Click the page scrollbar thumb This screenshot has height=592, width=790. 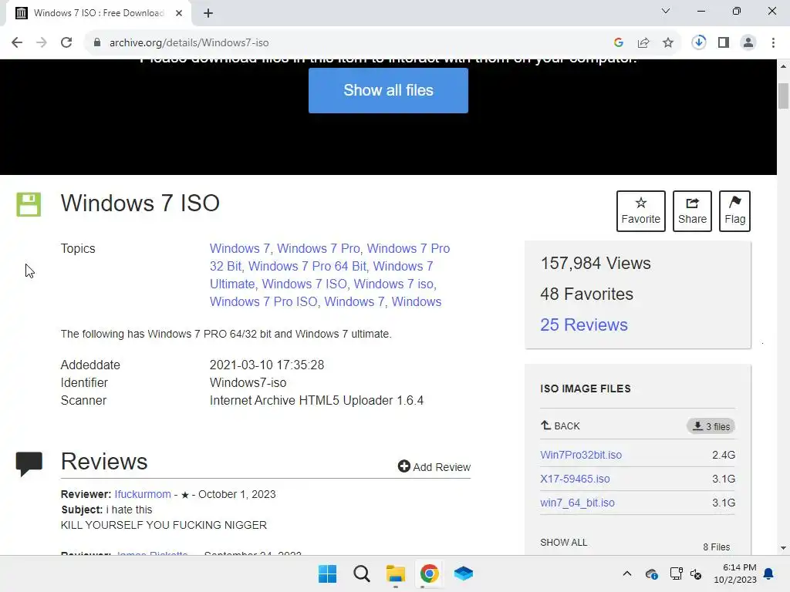(783, 96)
